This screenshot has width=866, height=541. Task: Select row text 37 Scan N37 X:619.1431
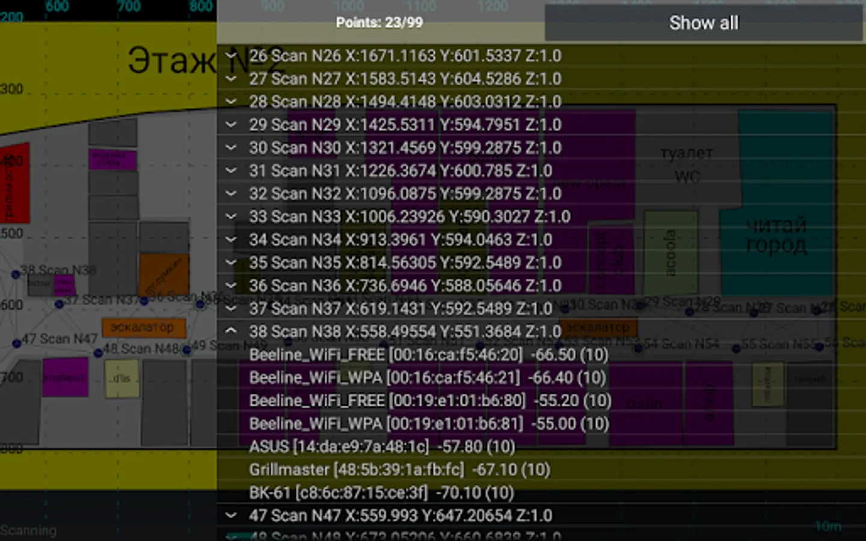click(401, 308)
